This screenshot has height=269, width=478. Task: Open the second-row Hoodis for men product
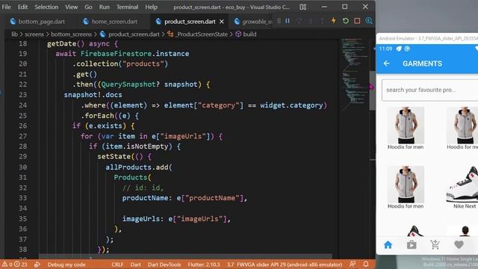click(406, 188)
